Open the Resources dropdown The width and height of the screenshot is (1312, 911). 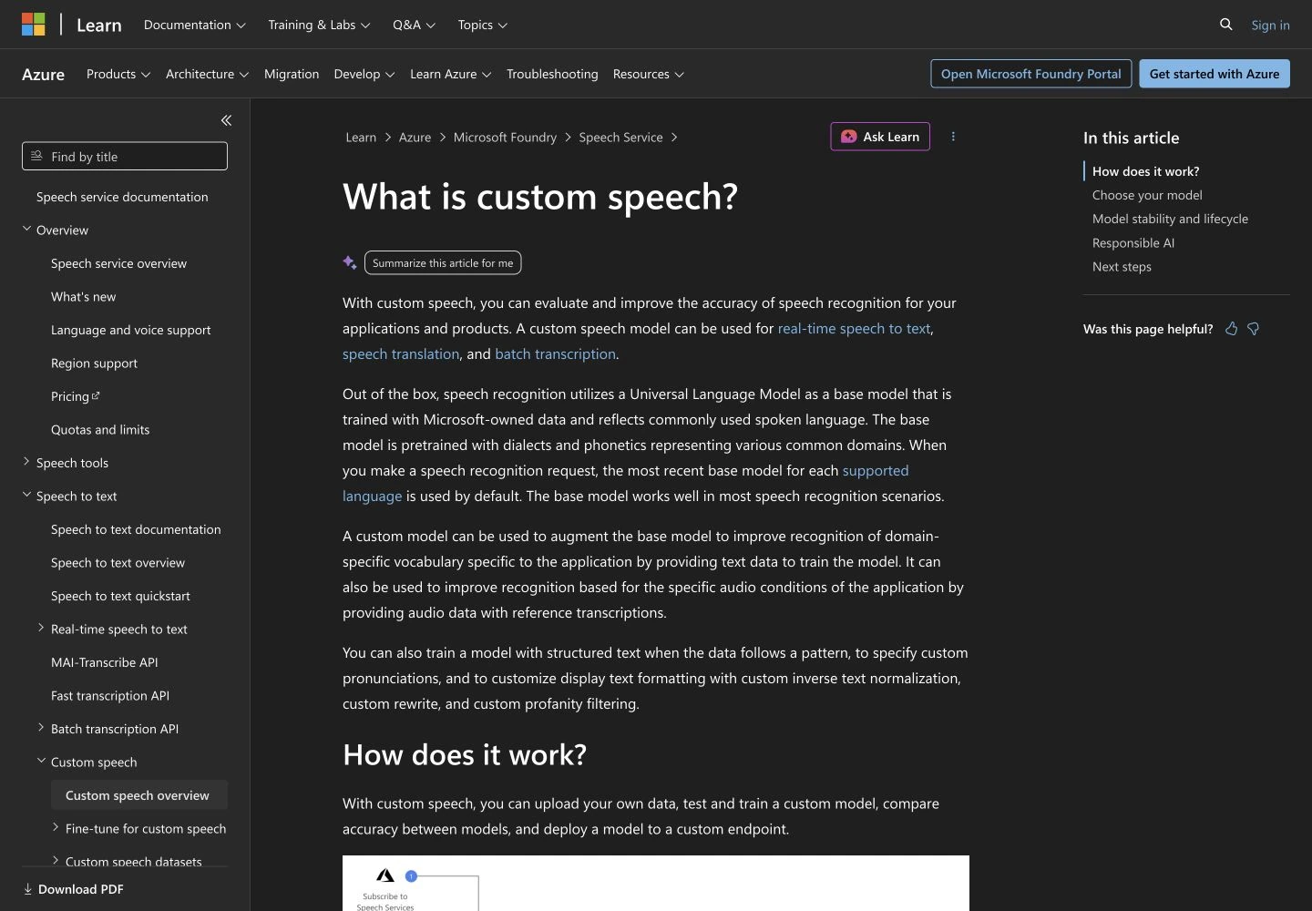pyautogui.click(x=648, y=74)
